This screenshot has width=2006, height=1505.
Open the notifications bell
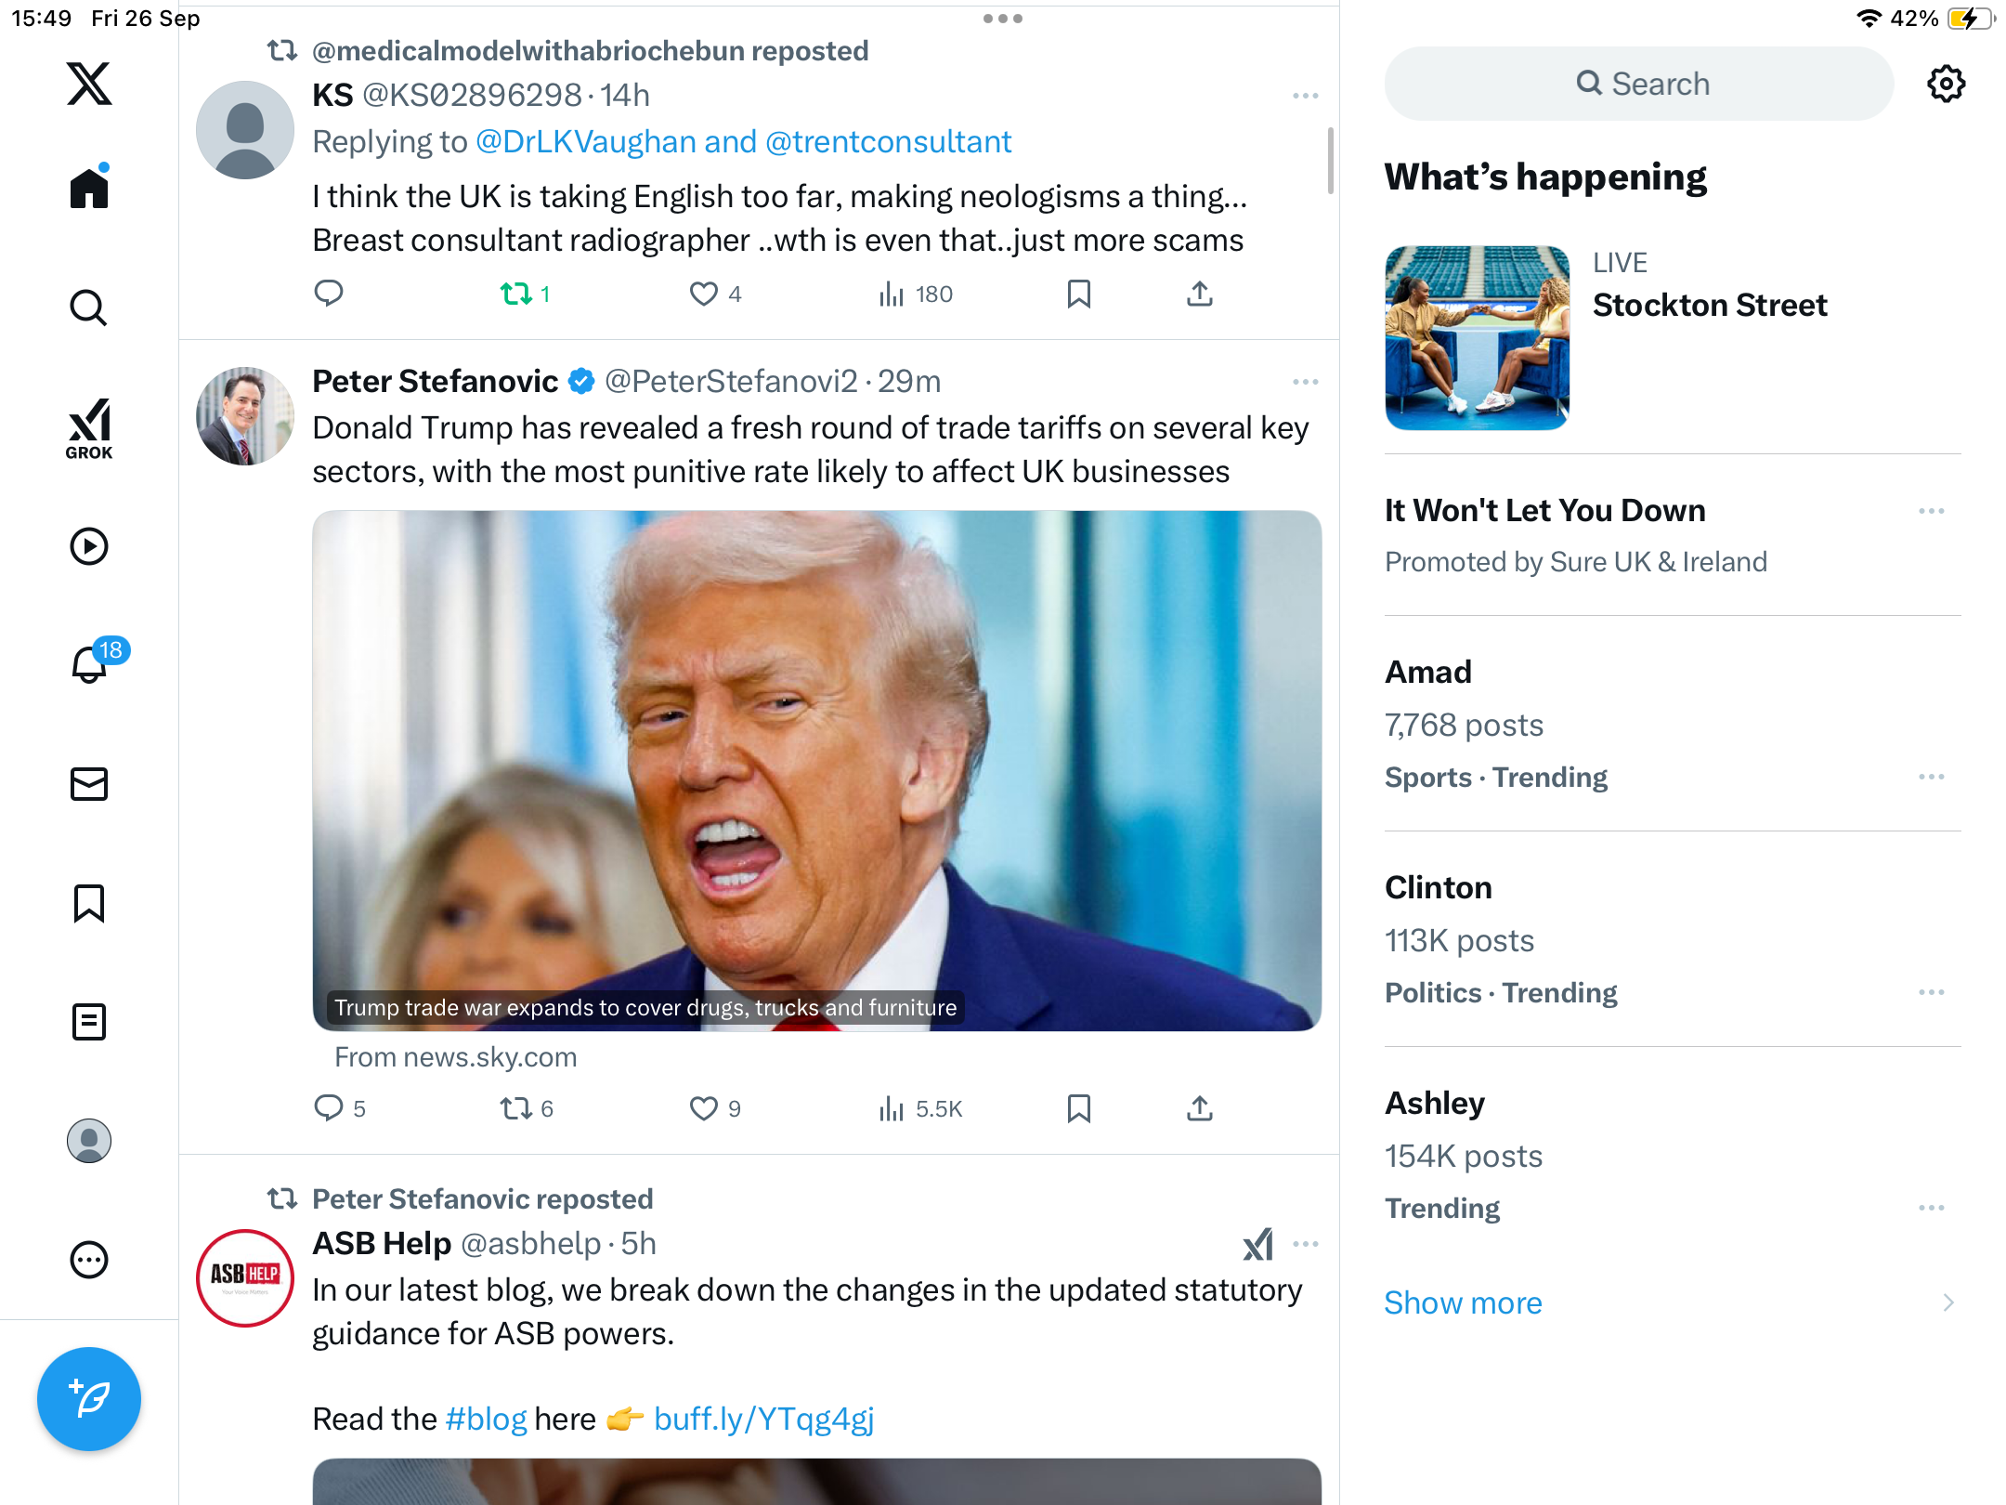point(89,665)
